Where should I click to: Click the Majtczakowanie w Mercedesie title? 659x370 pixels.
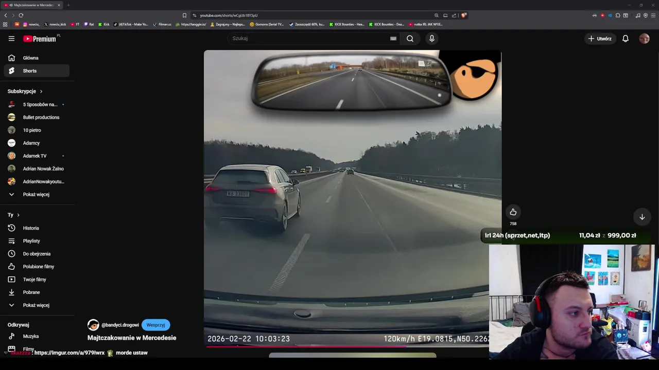(132, 338)
